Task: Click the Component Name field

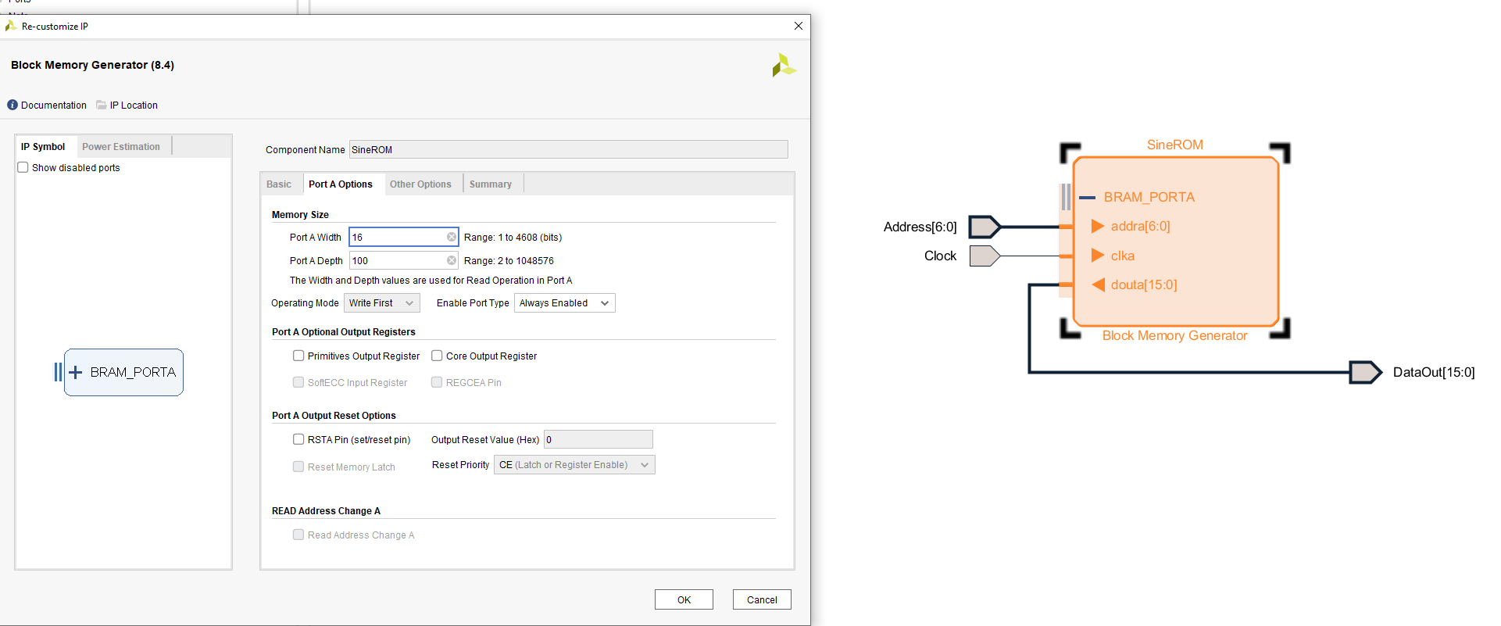Action: coord(568,149)
